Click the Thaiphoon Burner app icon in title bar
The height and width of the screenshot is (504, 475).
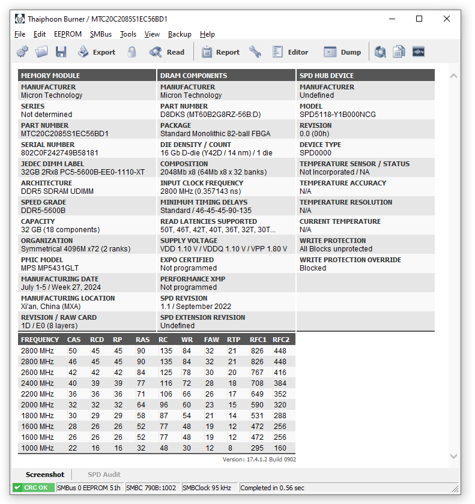point(20,19)
